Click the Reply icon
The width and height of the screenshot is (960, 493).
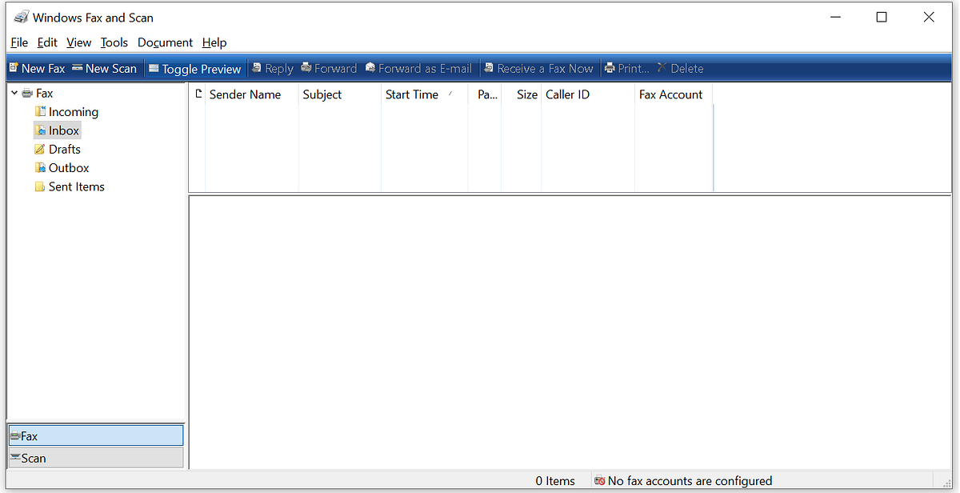tap(272, 68)
